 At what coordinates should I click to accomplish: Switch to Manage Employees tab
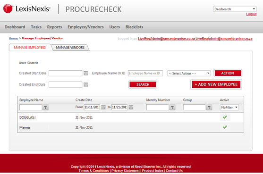click(30, 48)
